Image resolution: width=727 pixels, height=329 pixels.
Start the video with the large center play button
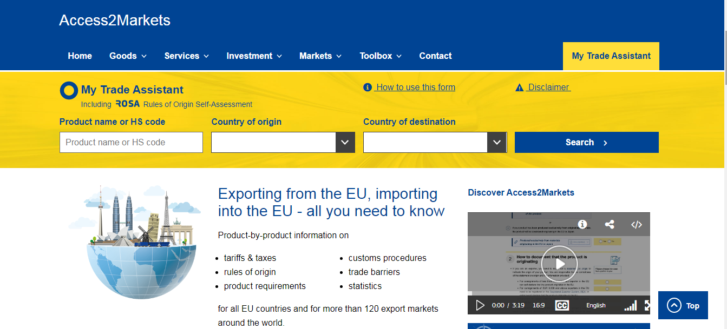point(559,264)
